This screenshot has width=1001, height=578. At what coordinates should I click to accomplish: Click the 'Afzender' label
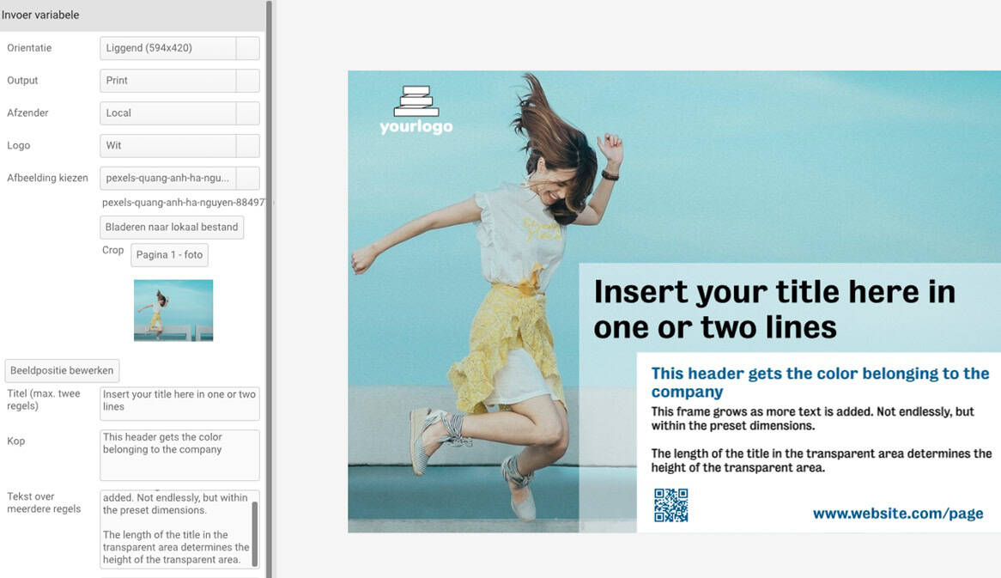27,113
